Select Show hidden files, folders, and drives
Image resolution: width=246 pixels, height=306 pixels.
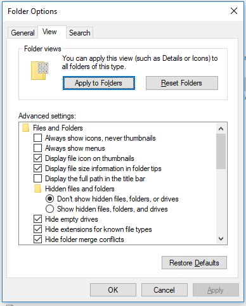pyautogui.click(x=49, y=209)
